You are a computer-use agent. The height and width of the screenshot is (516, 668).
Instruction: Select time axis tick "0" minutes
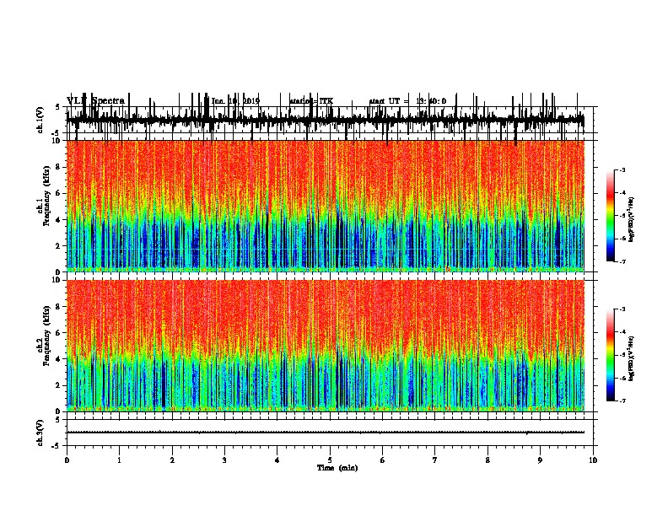[x=67, y=460]
